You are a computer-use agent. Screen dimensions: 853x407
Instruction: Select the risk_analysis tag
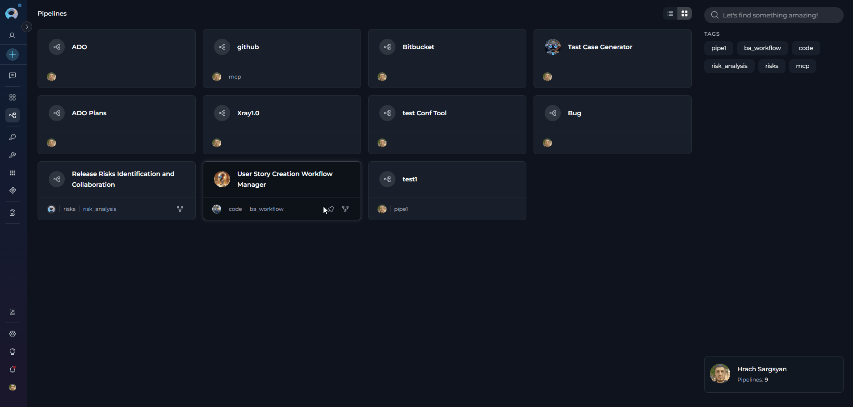729,66
